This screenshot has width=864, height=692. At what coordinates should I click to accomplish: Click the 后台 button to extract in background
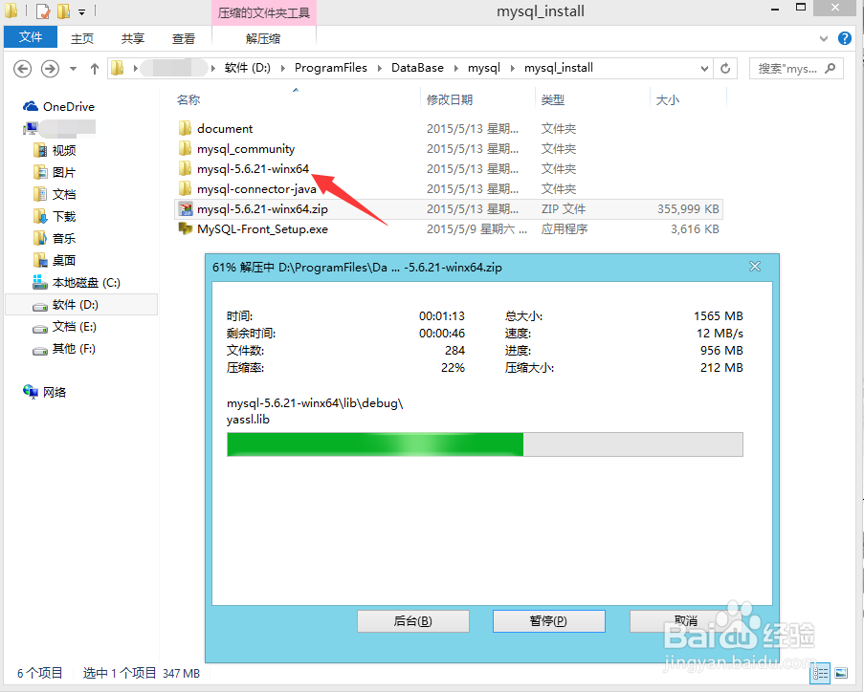[412, 620]
